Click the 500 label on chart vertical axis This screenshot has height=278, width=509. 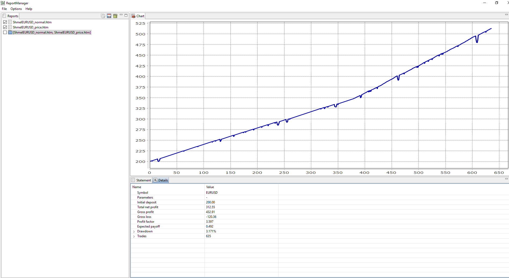[x=140, y=34]
